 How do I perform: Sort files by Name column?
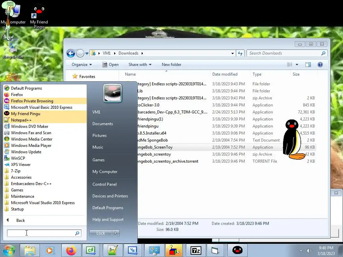(130, 74)
